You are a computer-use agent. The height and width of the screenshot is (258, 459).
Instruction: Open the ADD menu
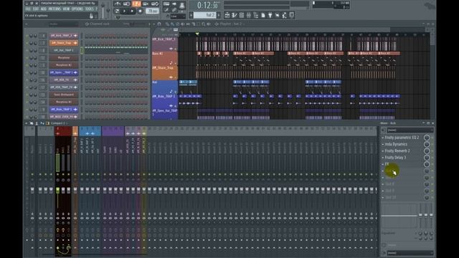(43, 9)
